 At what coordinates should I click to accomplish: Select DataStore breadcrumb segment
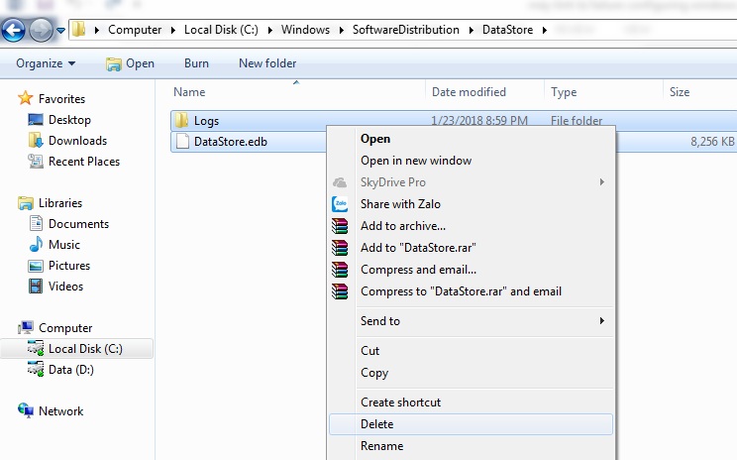click(507, 30)
